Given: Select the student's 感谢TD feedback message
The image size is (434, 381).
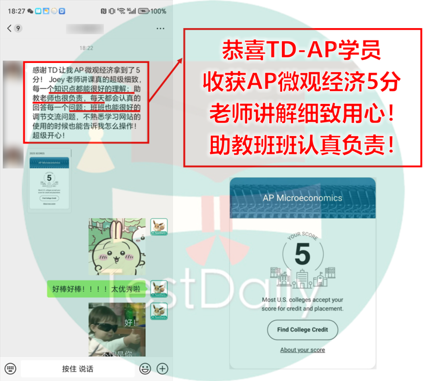Looking at the screenshot, I should tap(86, 103).
